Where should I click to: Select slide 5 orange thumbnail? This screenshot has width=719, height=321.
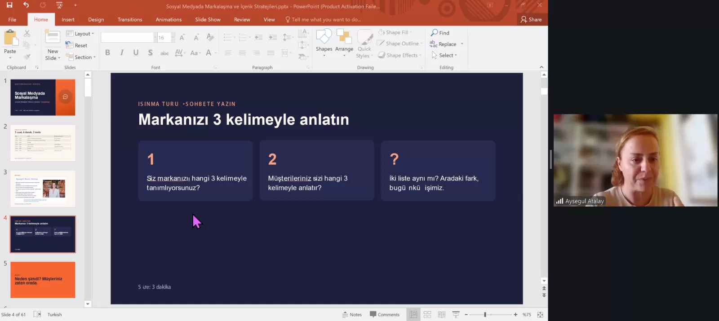(x=43, y=280)
